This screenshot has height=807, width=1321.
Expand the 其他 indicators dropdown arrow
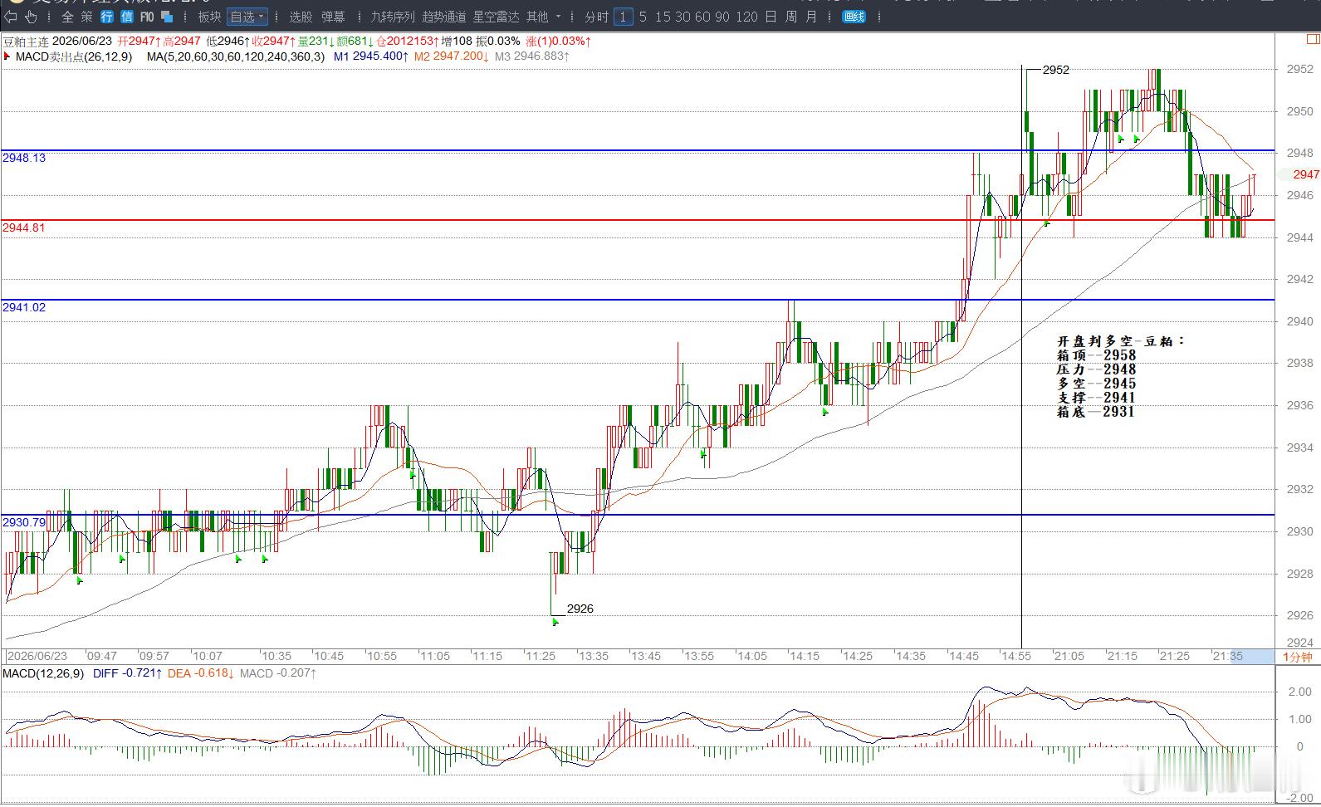pos(558,17)
